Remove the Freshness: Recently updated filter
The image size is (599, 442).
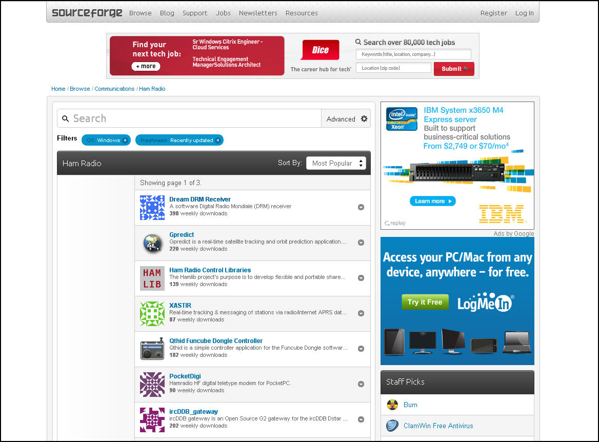click(218, 140)
